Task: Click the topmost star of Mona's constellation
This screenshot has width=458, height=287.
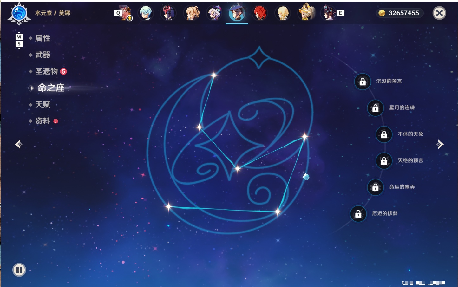Action: [214, 75]
